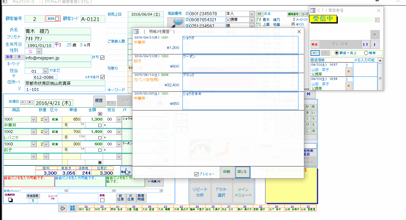Select the 簡単 radio option
This screenshot has height=220, width=406.
point(366,53)
